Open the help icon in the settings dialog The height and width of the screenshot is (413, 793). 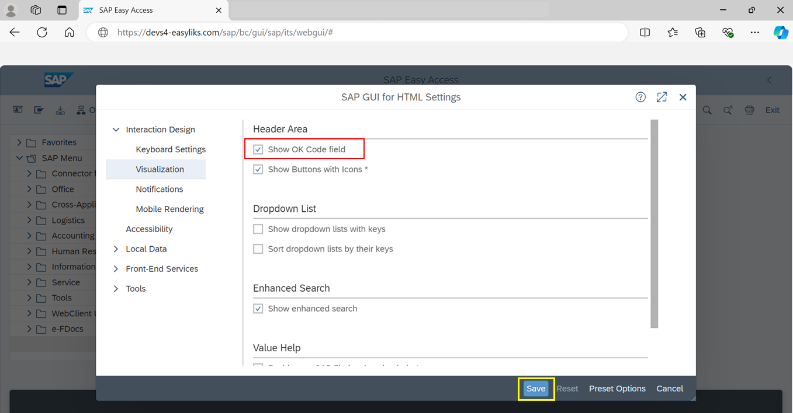pyautogui.click(x=640, y=97)
